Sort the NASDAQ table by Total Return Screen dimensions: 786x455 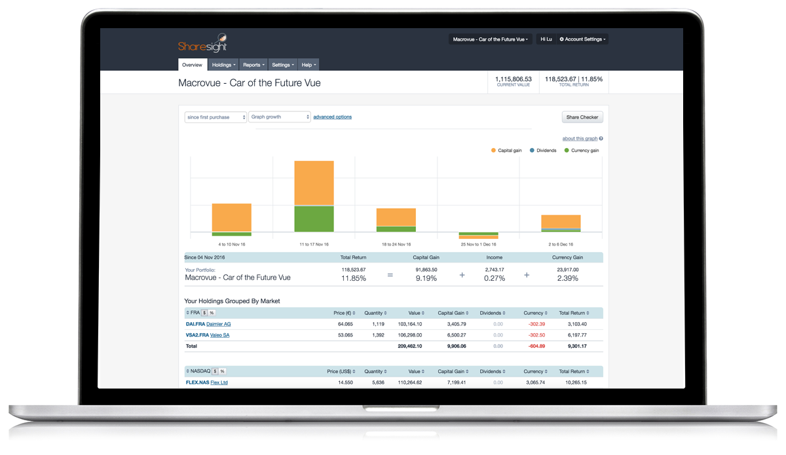click(x=588, y=371)
